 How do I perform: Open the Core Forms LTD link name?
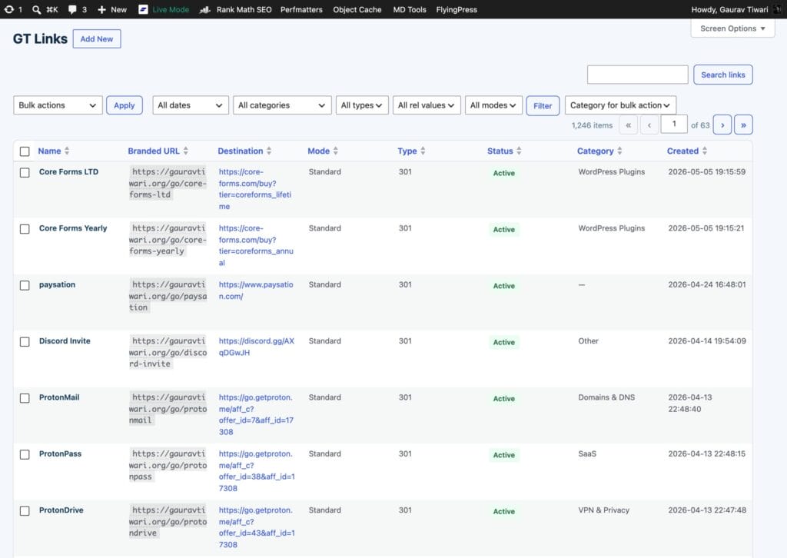68,171
